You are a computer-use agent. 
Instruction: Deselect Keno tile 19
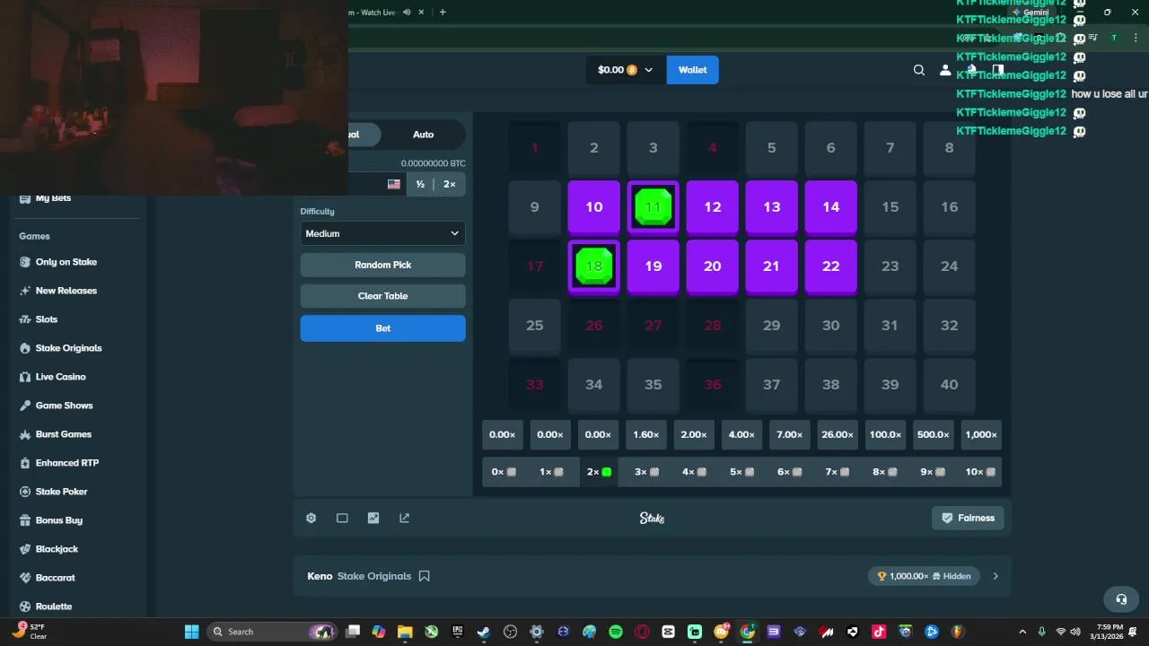point(653,266)
